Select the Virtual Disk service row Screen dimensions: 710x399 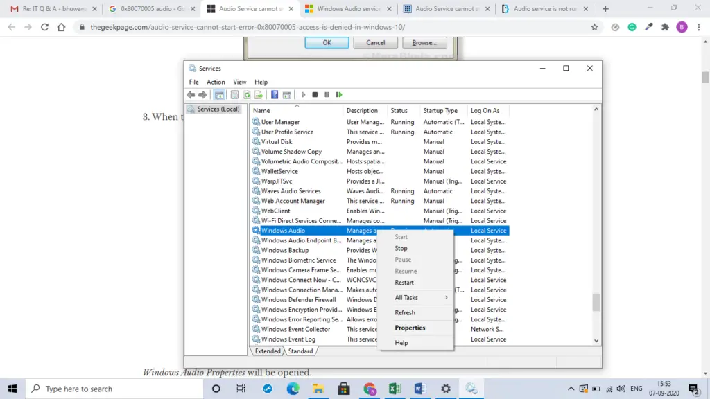tap(380, 141)
